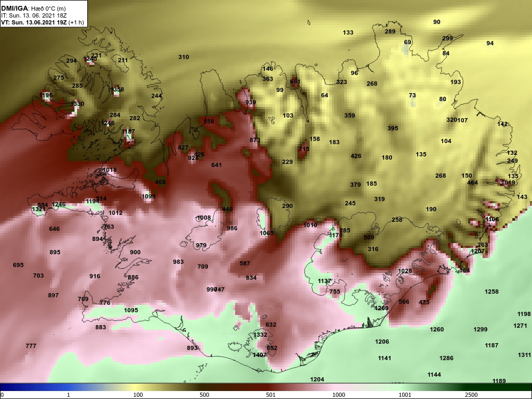
Task: Select the map value 1358
Action: click(x=118, y=89)
